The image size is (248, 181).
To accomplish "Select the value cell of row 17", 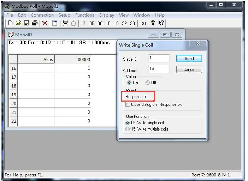I will pos(72,77).
